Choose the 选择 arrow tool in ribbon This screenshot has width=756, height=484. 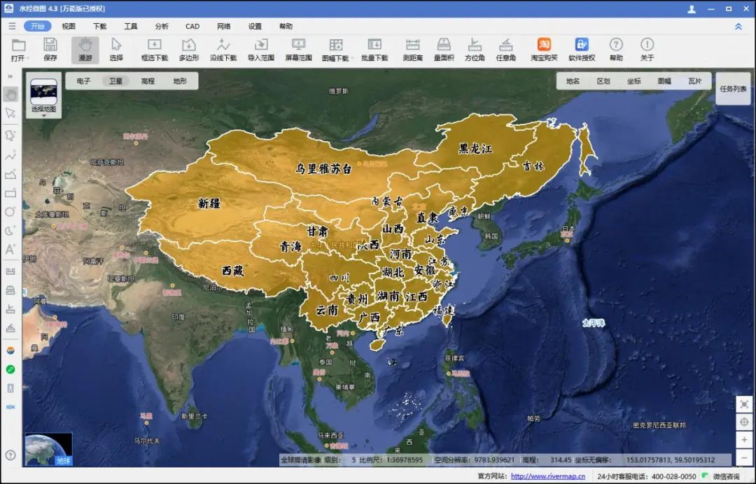(x=116, y=50)
